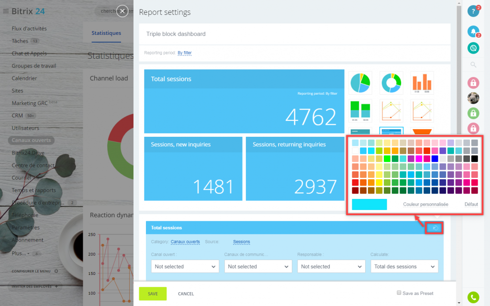This screenshot has width=490, height=306.
Task: Click Inviter des employés button
Action: pyautogui.click(x=34, y=286)
